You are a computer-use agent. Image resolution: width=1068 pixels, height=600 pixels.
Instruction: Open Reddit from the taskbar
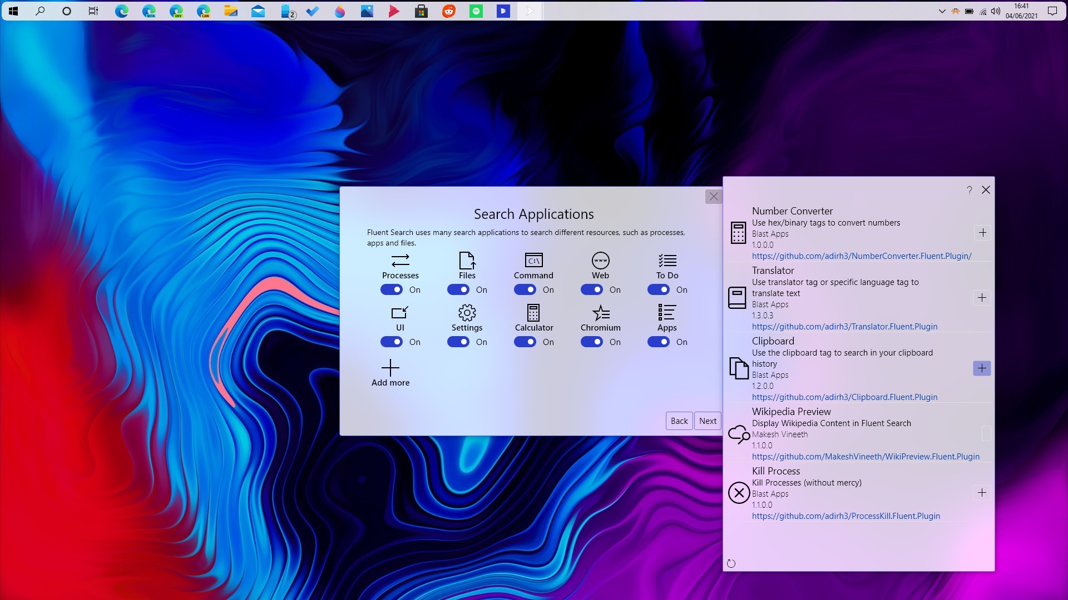[449, 11]
